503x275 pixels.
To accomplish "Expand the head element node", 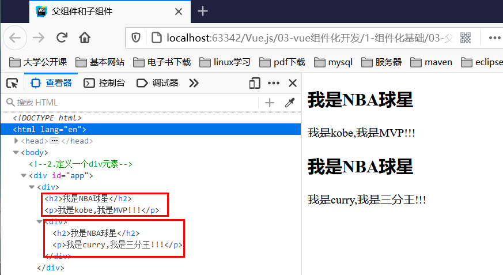I will click(16, 141).
